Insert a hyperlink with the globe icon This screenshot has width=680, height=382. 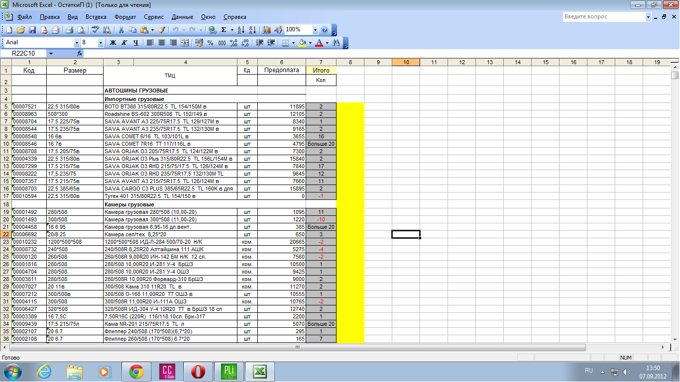click(213, 30)
